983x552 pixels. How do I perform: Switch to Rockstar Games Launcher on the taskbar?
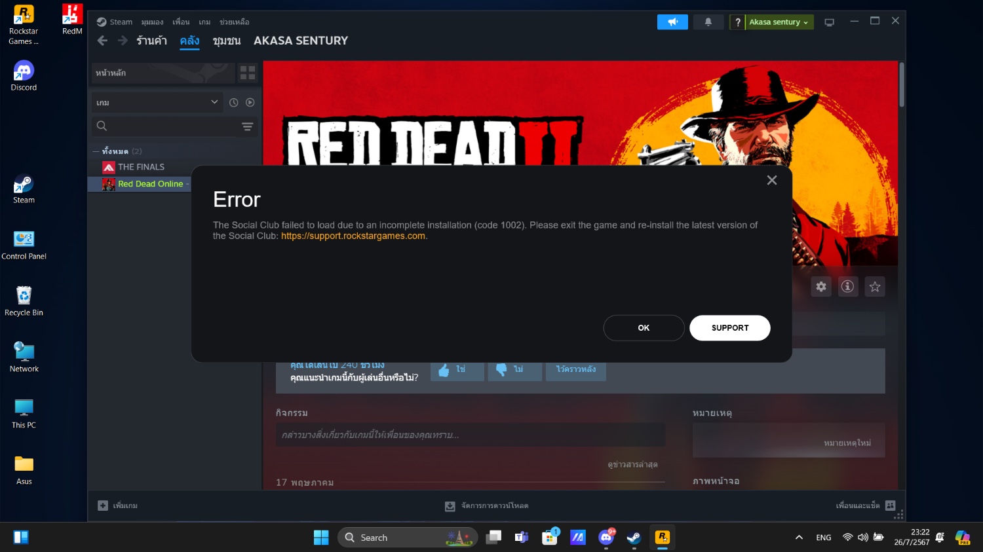tap(663, 538)
